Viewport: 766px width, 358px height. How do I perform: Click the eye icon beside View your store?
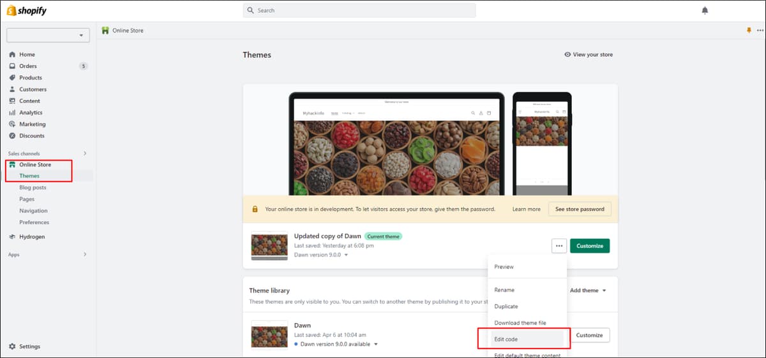567,55
